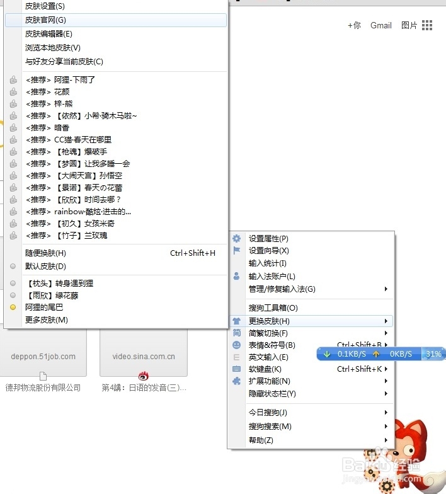Expand the 帮助(Z) submenu arrow
This screenshot has width=446, height=494.
(x=386, y=440)
